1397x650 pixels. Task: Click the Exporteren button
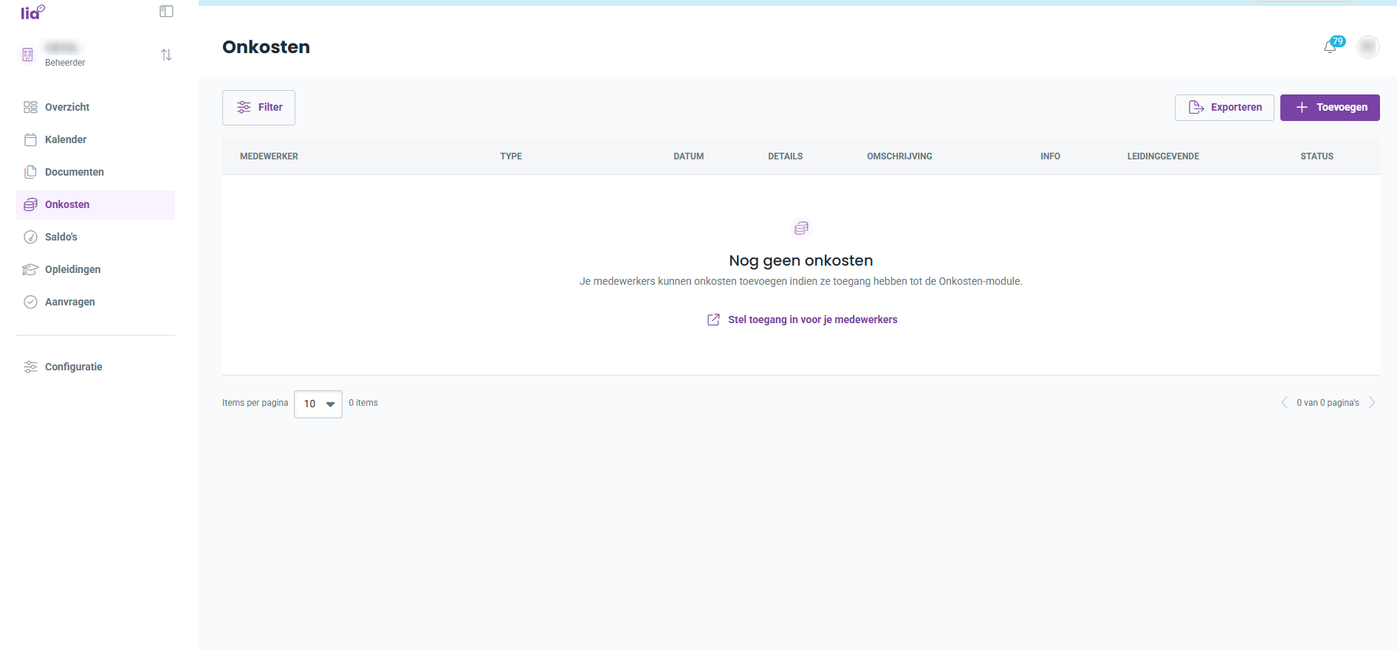pyautogui.click(x=1224, y=108)
